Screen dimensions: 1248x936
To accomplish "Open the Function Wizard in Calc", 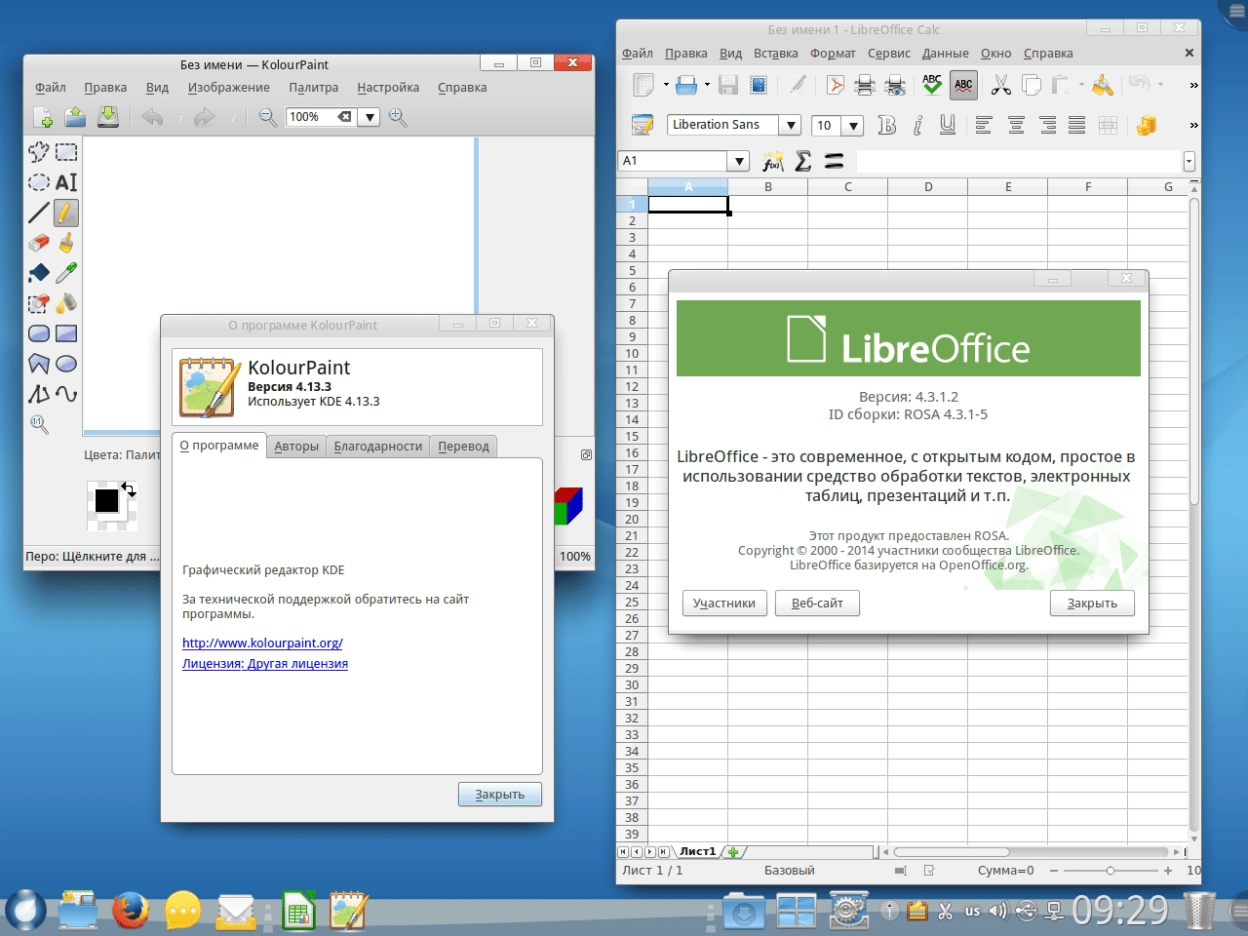I will click(x=772, y=161).
